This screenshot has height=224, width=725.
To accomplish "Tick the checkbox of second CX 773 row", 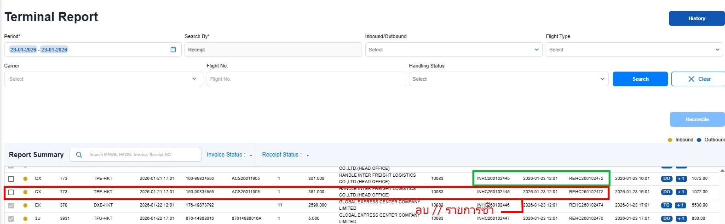I will pyautogui.click(x=11, y=192).
